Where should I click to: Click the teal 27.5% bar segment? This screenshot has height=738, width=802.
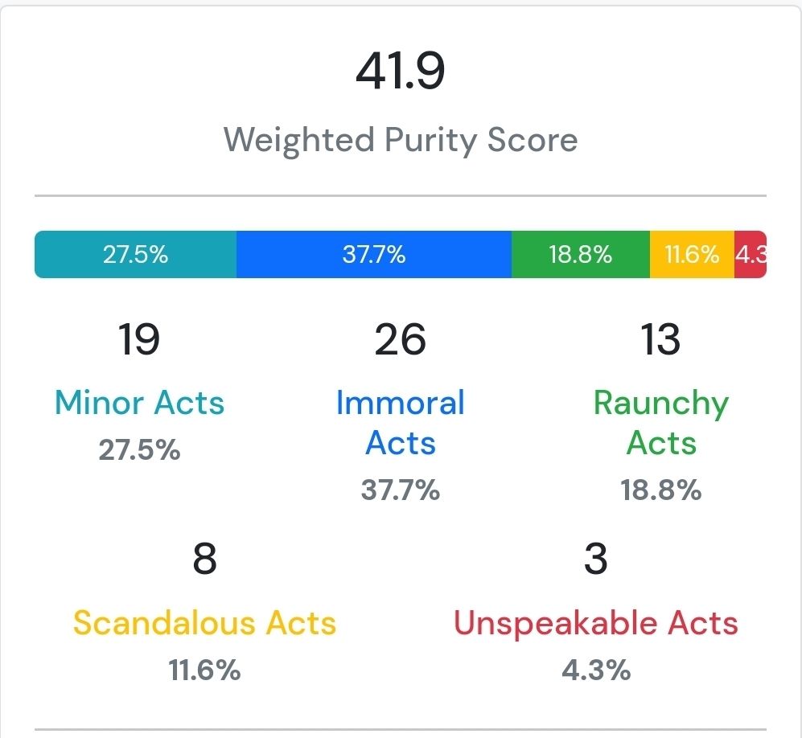pos(135,255)
